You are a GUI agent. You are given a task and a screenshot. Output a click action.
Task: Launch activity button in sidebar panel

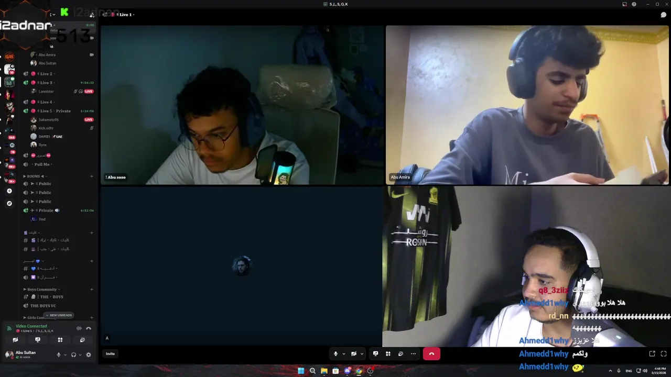(60, 340)
